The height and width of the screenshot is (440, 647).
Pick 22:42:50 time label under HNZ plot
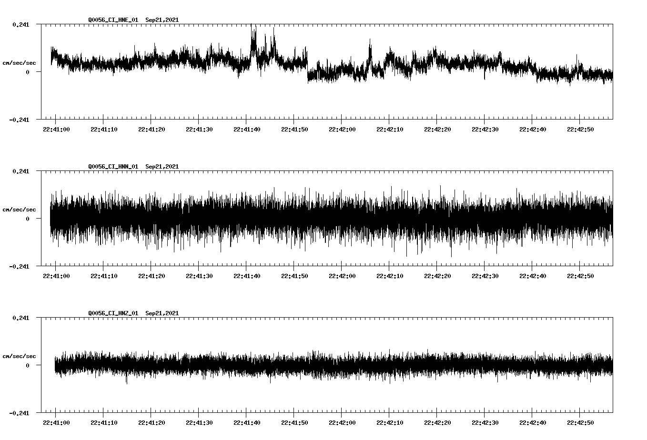[x=580, y=422]
